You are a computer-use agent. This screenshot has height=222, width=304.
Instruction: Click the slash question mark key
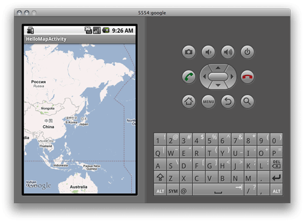250,190
